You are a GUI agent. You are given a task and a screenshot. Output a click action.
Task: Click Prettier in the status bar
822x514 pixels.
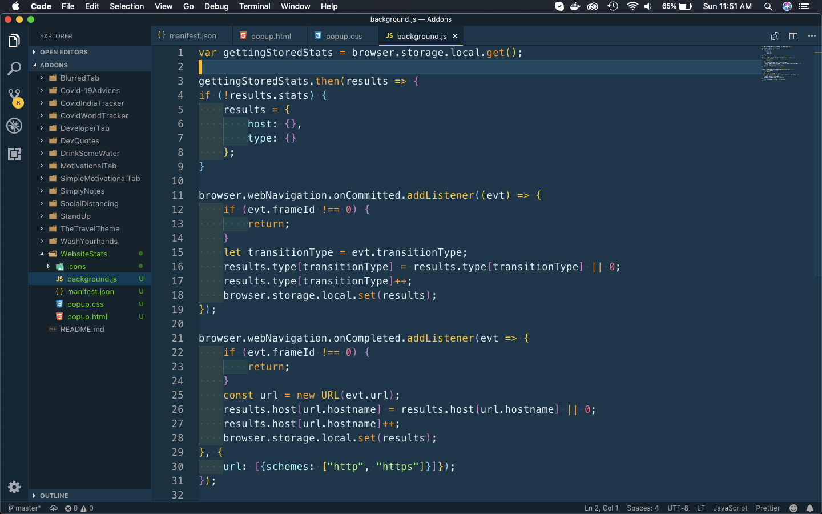[768, 508]
